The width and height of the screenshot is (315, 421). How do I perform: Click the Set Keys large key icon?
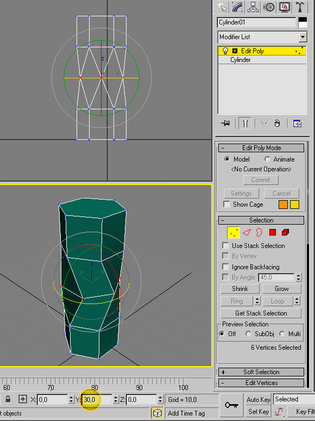(x=231, y=405)
